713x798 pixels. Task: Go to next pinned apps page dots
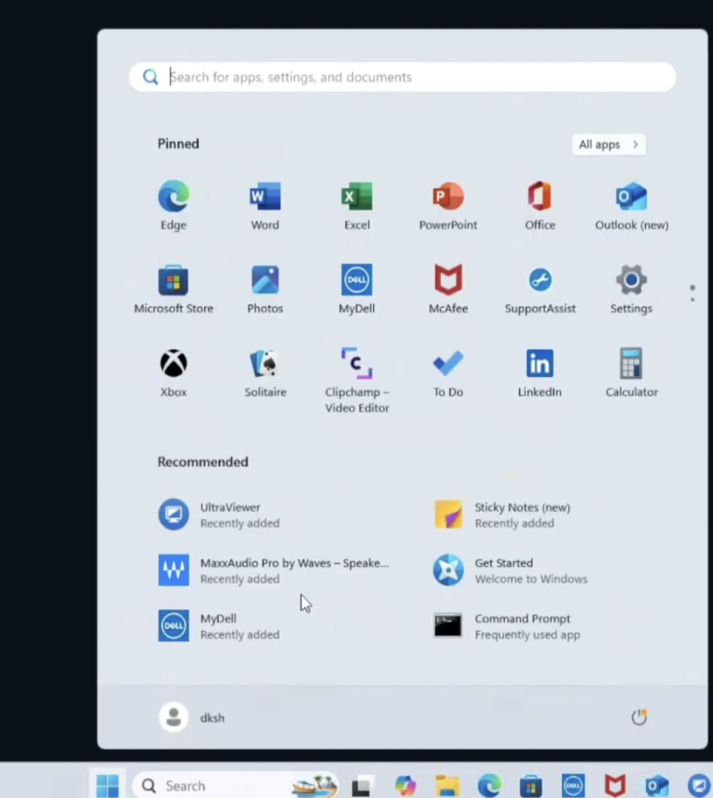point(692,293)
